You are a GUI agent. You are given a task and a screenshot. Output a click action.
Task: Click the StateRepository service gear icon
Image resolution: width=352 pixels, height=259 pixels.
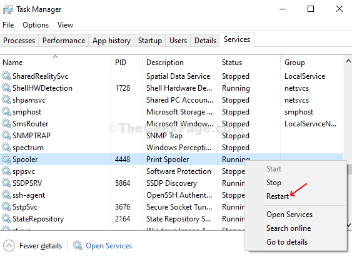pos(6,219)
